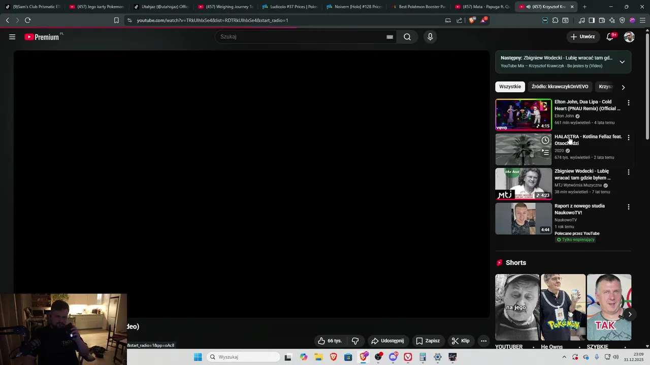Open Elton John Cold Heart thumbnail

coord(523,115)
